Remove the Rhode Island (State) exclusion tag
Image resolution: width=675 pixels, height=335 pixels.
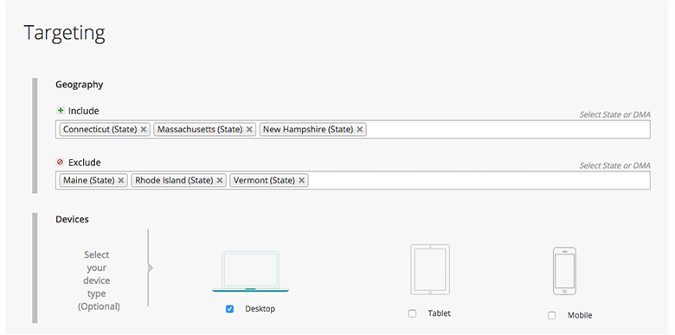pos(220,180)
